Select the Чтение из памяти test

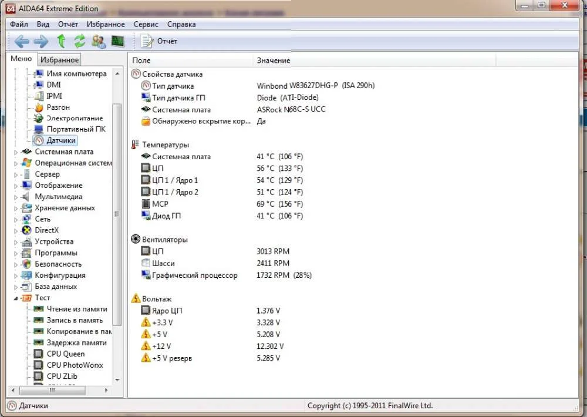coord(70,309)
